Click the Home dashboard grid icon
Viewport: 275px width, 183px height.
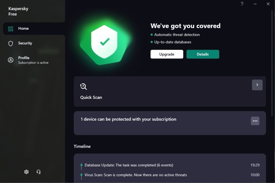pos(11,29)
